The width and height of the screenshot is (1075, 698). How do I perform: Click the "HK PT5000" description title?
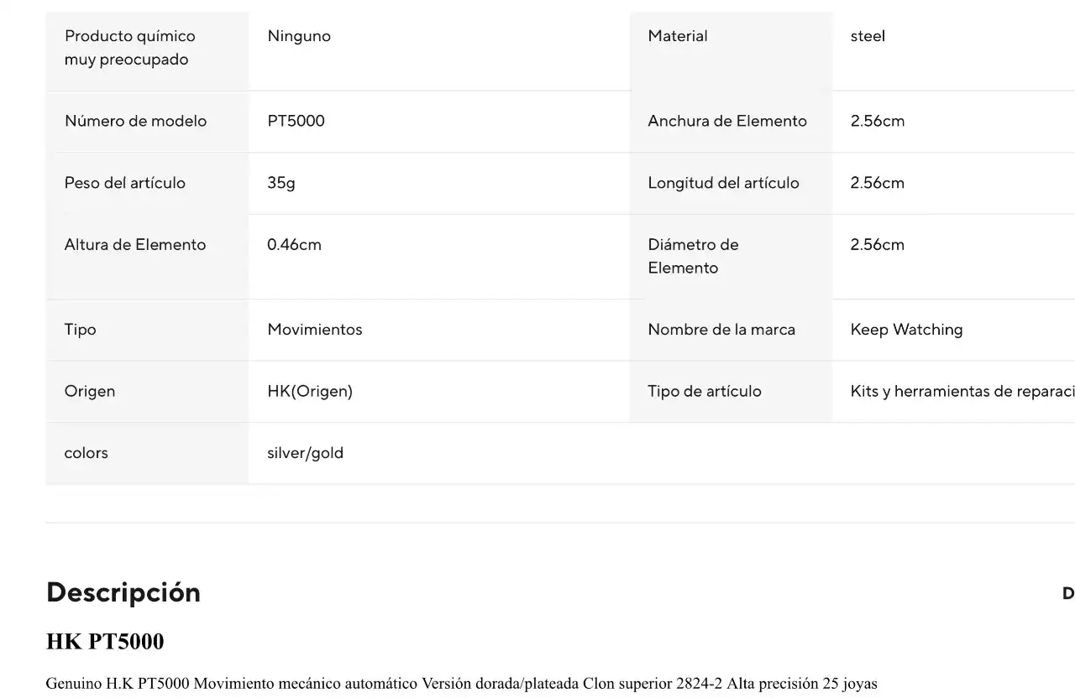pos(105,642)
